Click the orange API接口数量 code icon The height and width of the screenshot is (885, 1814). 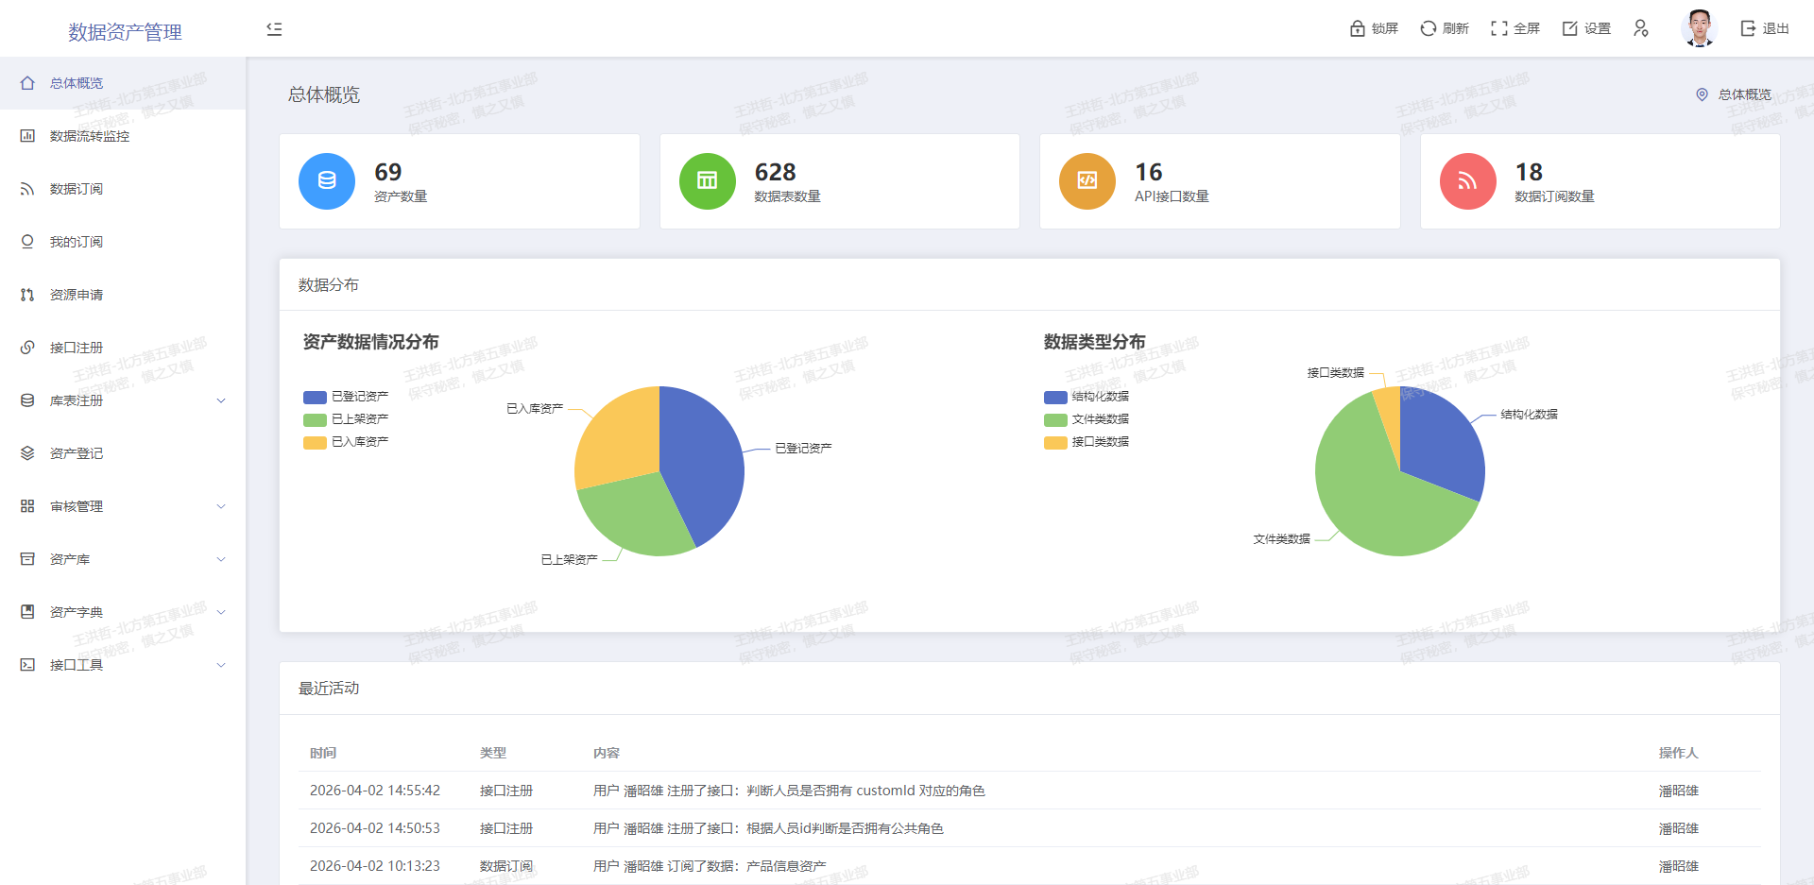[x=1087, y=181]
